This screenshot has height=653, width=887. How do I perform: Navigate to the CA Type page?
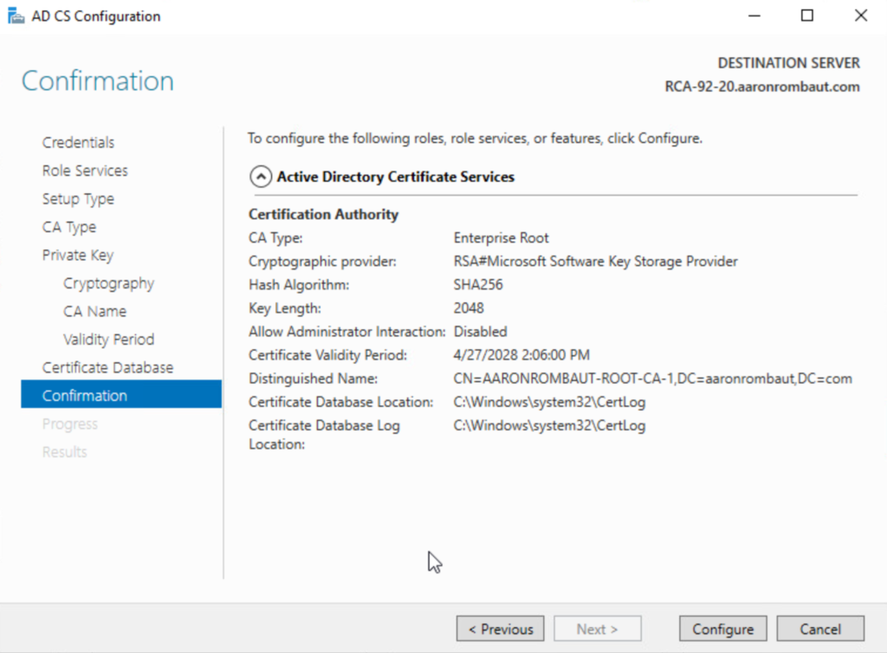[69, 227]
